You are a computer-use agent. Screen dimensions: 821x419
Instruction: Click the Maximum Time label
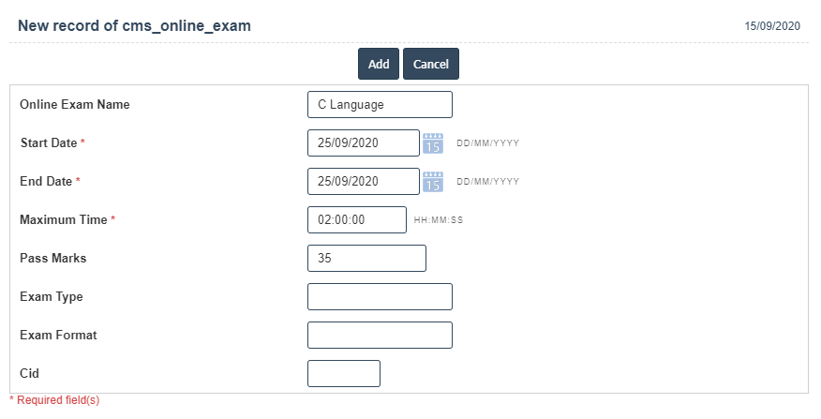pos(63,219)
